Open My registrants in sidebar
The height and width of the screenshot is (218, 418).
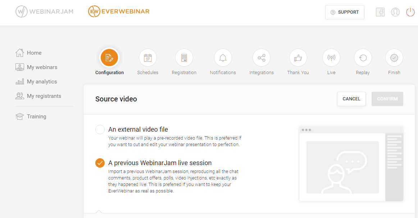[x=44, y=96]
